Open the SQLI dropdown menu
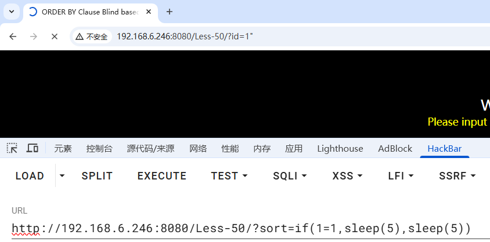The image size is (490, 242). tap(290, 176)
